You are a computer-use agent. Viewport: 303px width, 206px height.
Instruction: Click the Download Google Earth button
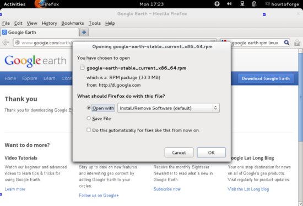point(266,78)
